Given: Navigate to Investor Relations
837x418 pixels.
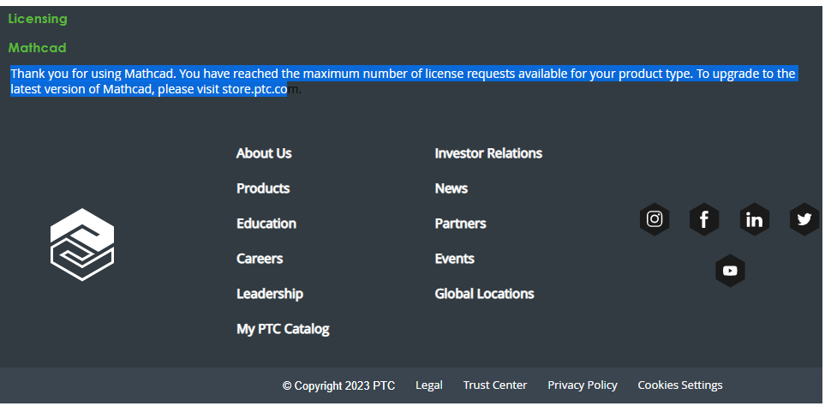Looking at the screenshot, I should 488,153.
